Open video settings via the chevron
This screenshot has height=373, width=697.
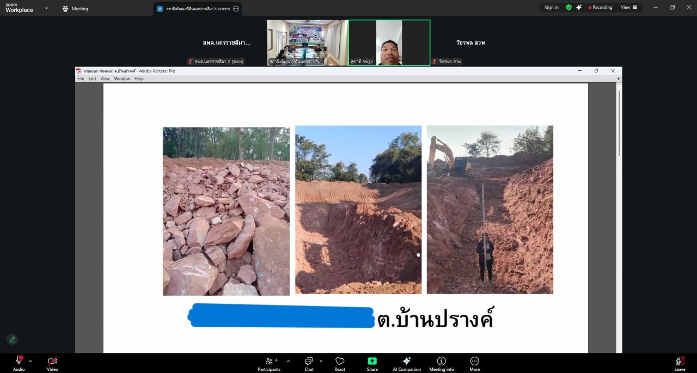pyautogui.click(x=64, y=360)
